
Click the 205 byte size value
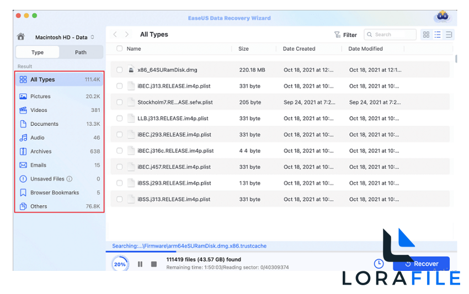(250, 102)
